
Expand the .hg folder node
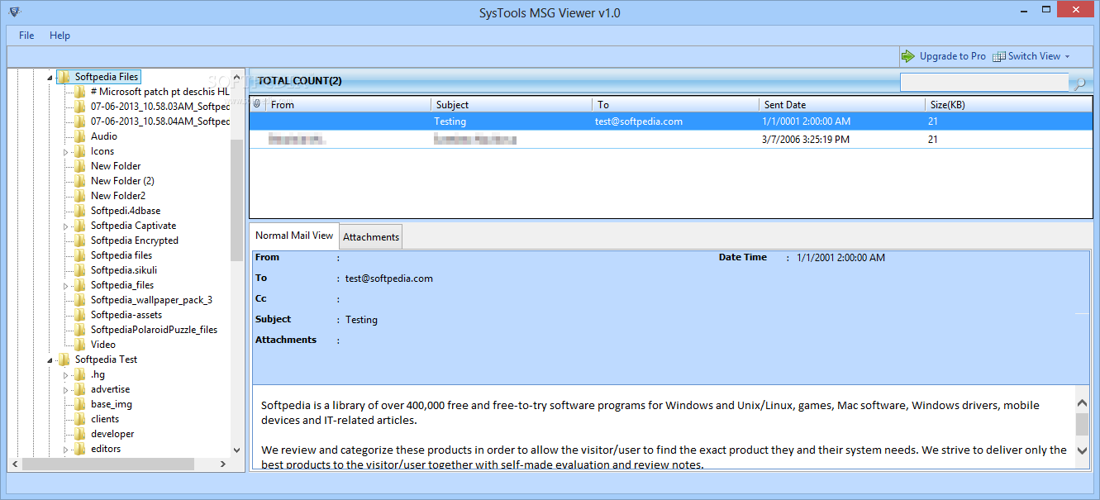(66, 374)
